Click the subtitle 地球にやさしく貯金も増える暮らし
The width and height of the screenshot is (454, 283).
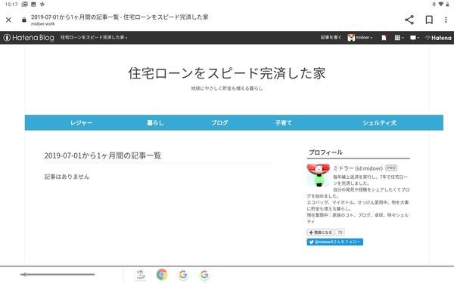tap(227, 88)
